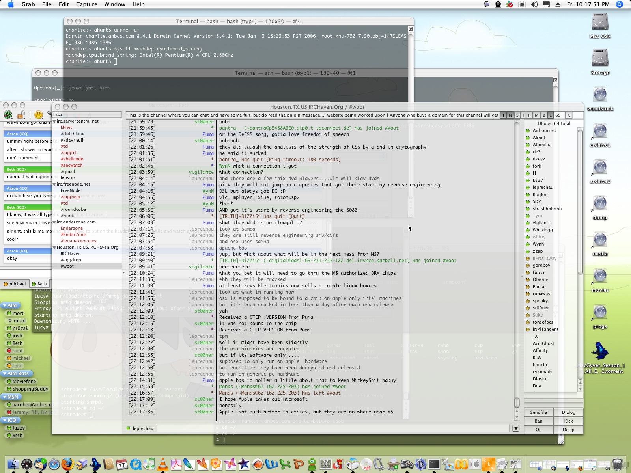Click the eject icon in the menu bar
Screen dimensions: 631x473
click(558, 4)
